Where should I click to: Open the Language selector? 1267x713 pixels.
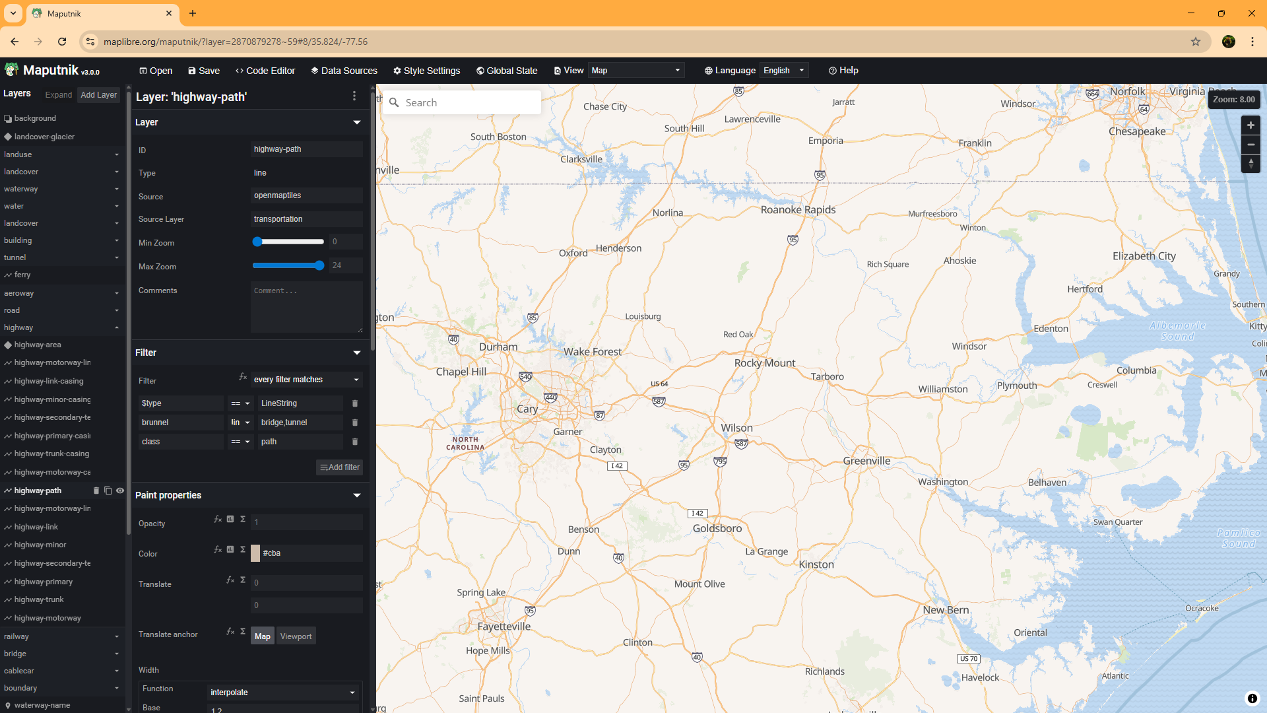pyautogui.click(x=783, y=70)
